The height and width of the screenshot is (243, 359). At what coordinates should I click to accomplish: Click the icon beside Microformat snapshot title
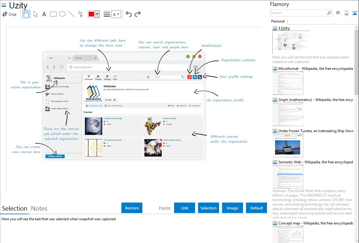coord(275,69)
